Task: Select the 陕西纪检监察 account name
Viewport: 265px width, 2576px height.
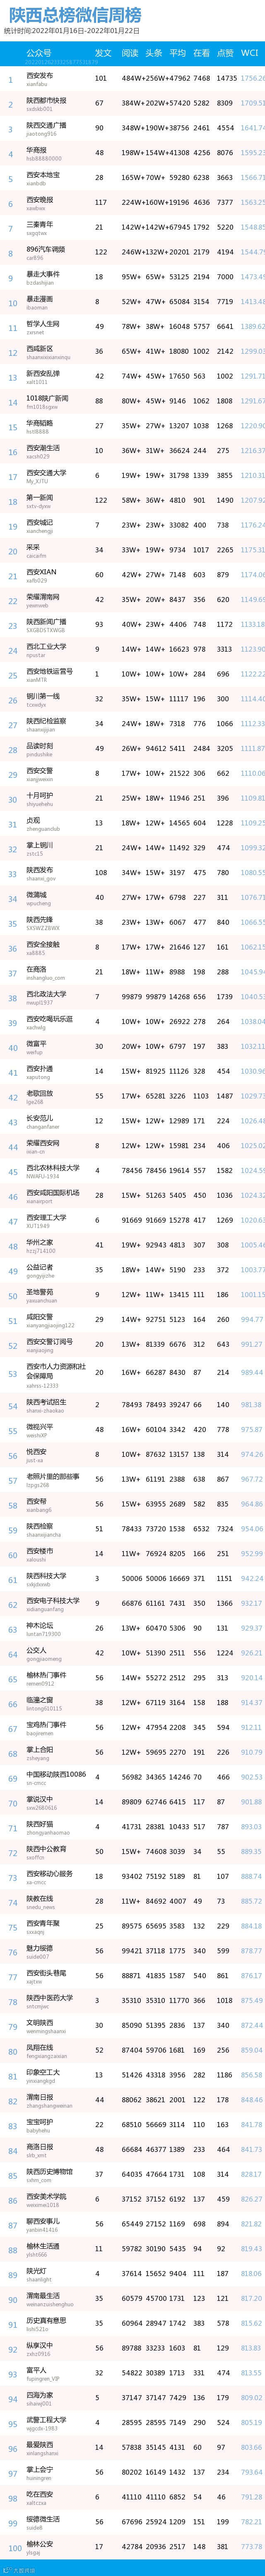Action: (46, 721)
